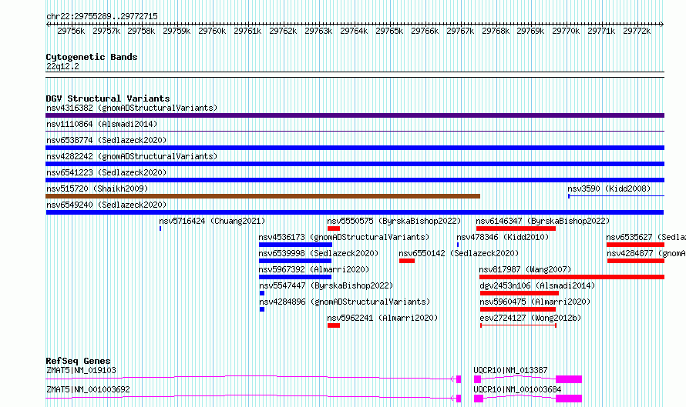Open nsv5960475 (Almarri2020) label

click(535, 302)
